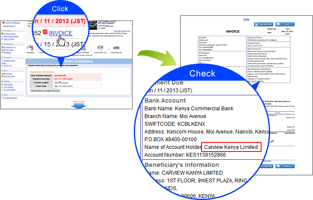Close the invoice via the Close link

click(x=246, y=19)
